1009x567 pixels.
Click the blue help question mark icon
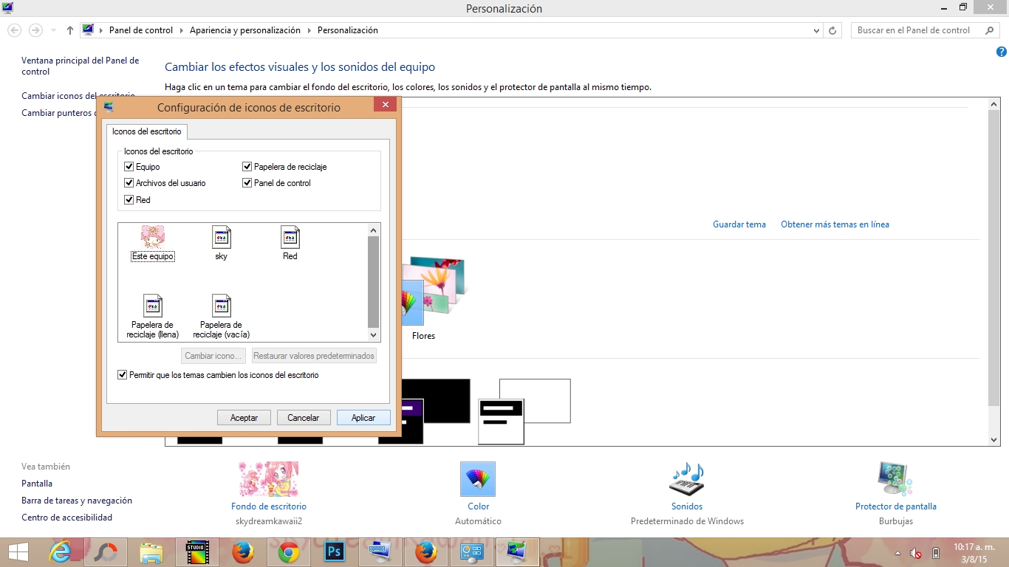[1002, 52]
